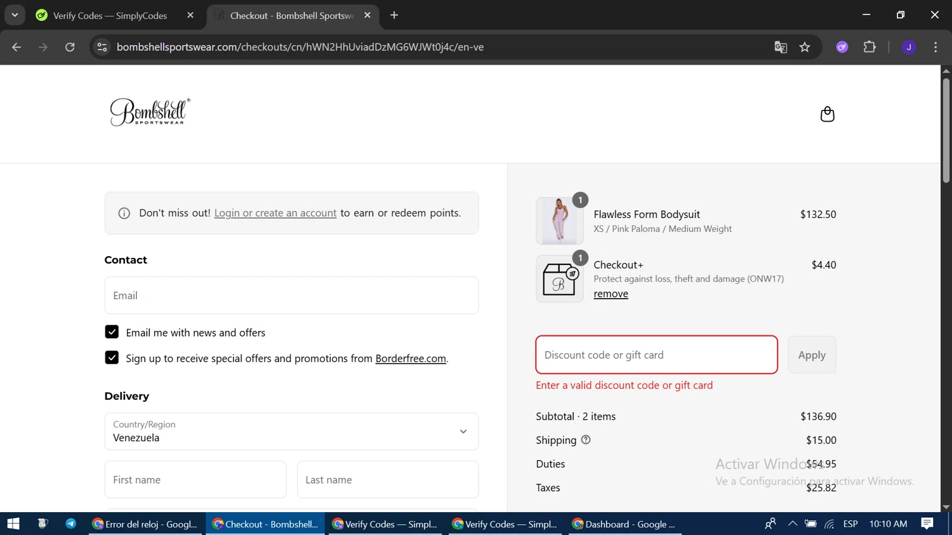Screen dimensions: 952x535
Task: Remove the Checkout+ protection item
Action: pos(611,293)
